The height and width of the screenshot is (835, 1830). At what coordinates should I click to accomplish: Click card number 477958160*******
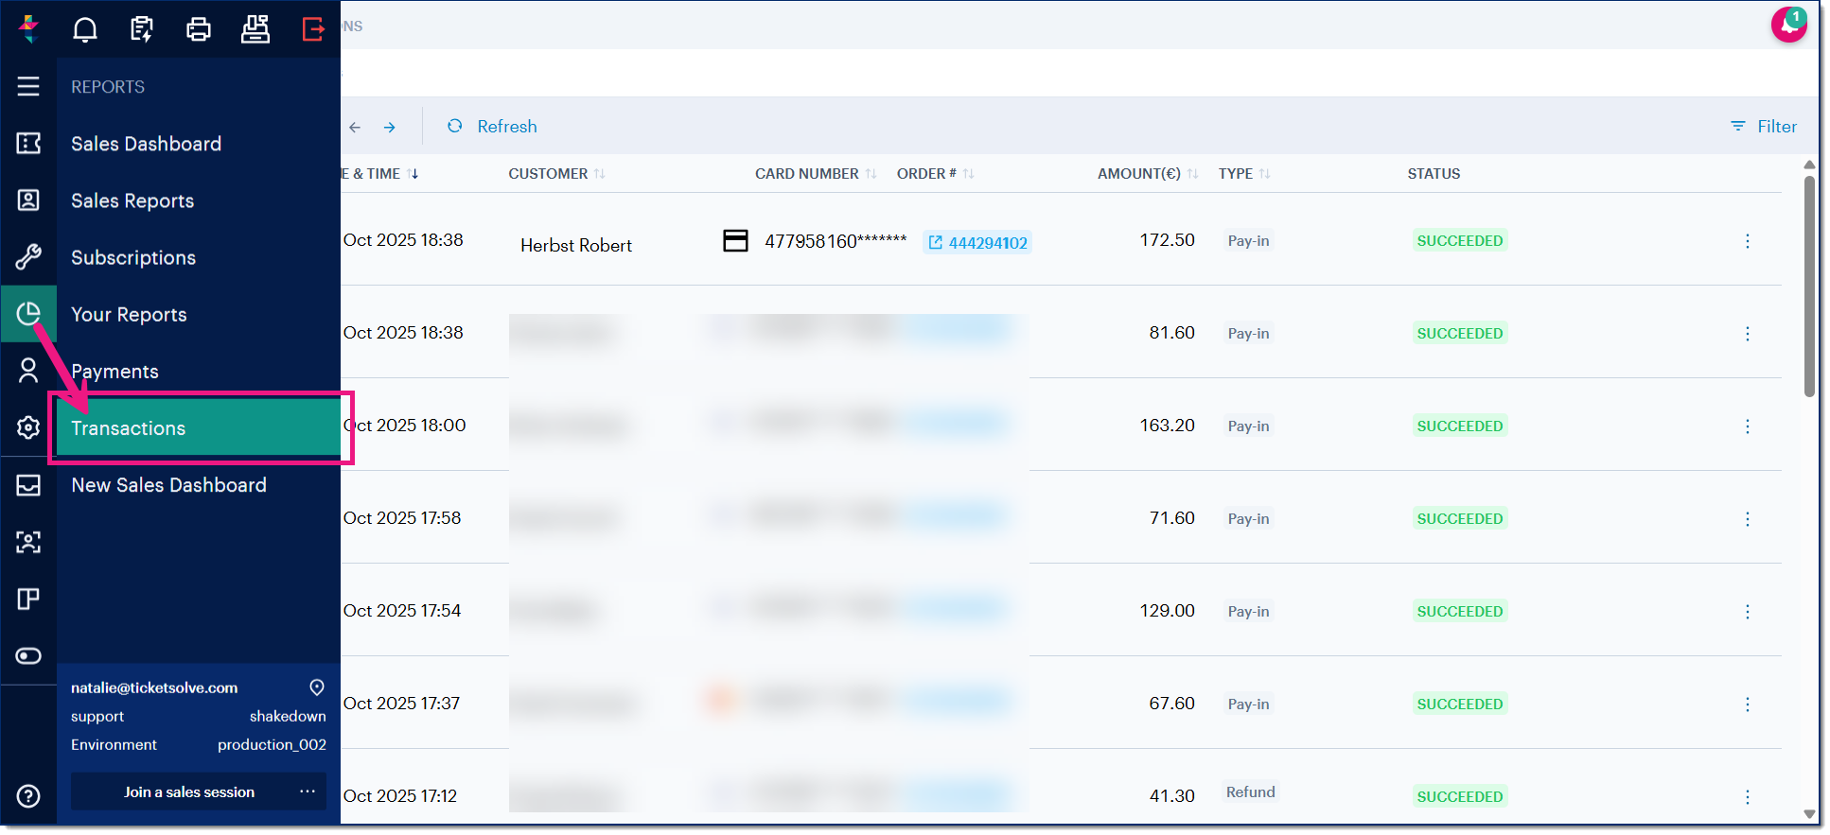coord(836,241)
